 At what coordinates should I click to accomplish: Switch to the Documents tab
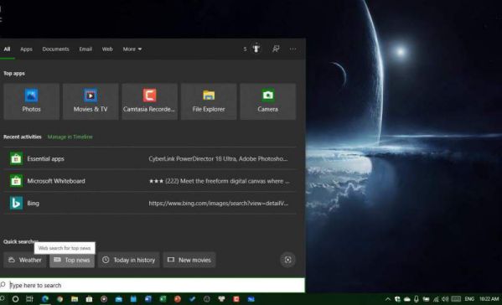click(x=55, y=49)
